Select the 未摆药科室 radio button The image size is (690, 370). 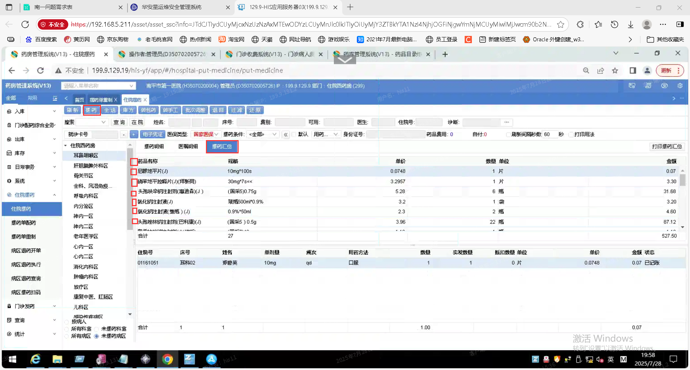96,329
